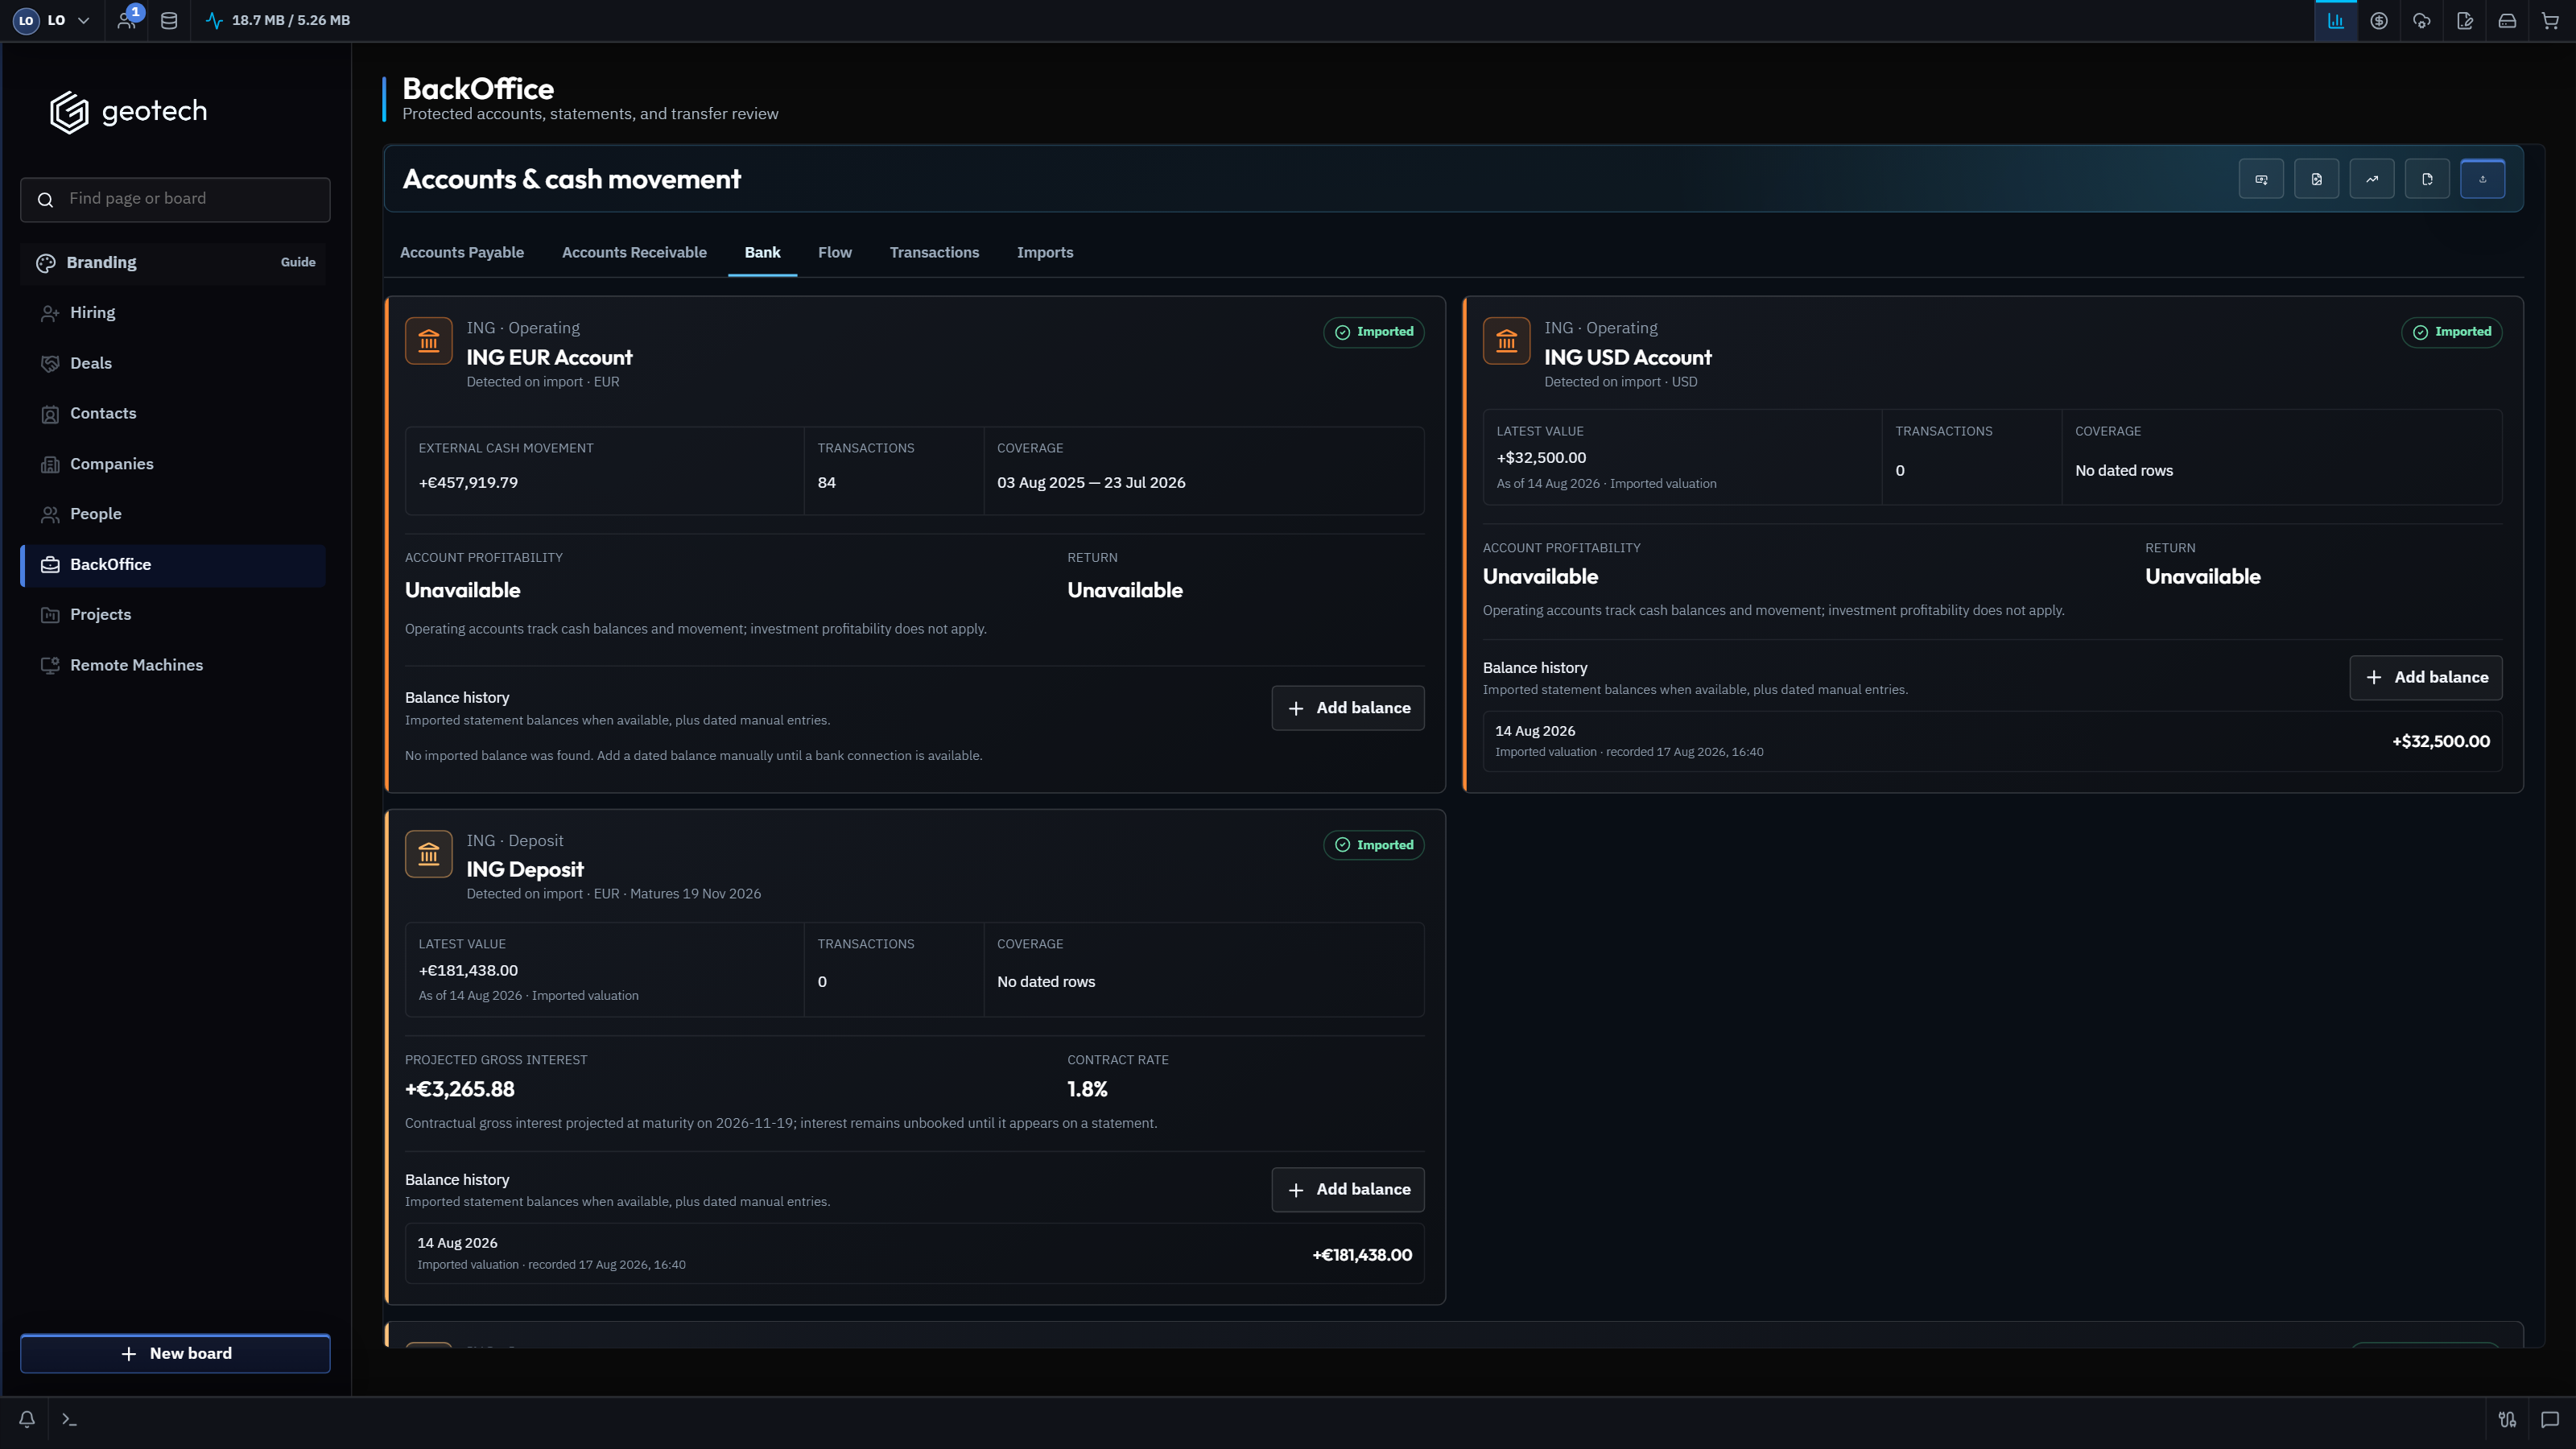Click the +€181,438.00 latest value in ING Deposit
This screenshot has height=1449, width=2576.
[x=468, y=971]
